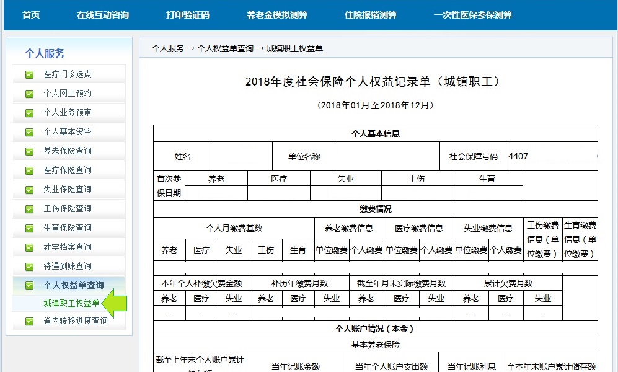Click green check icon beside 医疗门诊选点
618x372 pixels.
coord(29,74)
